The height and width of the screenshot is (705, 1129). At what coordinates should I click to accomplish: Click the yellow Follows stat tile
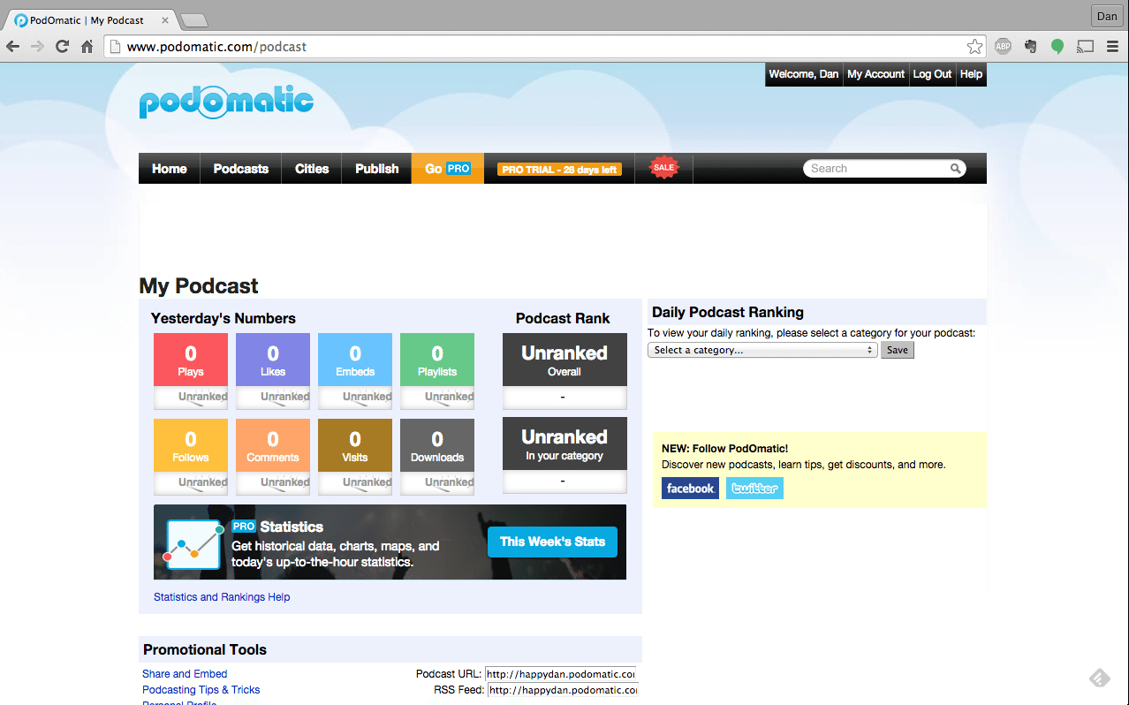click(191, 445)
